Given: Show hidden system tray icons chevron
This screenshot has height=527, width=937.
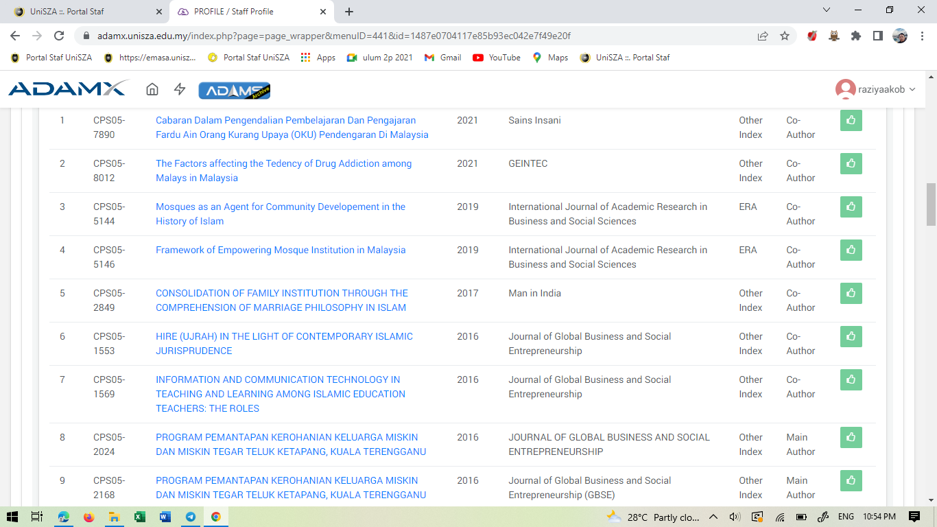Looking at the screenshot, I should coord(713,517).
